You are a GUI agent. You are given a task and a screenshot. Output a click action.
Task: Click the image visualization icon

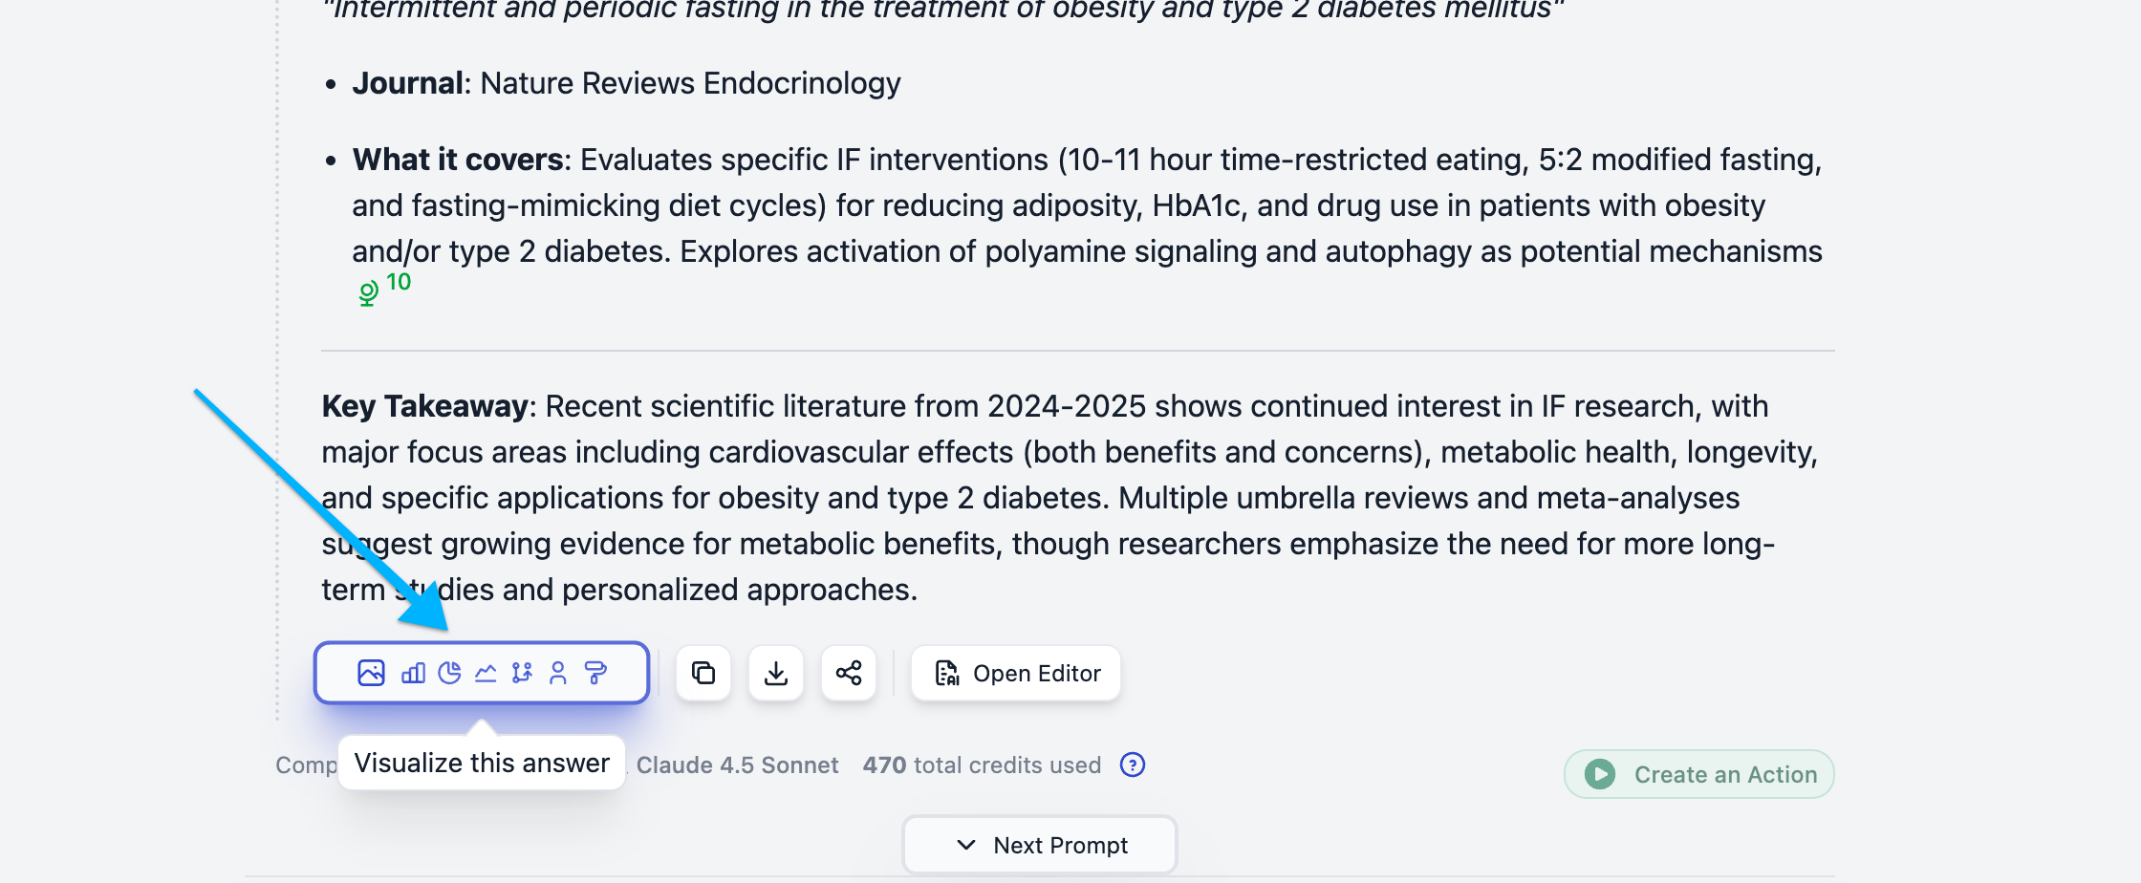371,673
